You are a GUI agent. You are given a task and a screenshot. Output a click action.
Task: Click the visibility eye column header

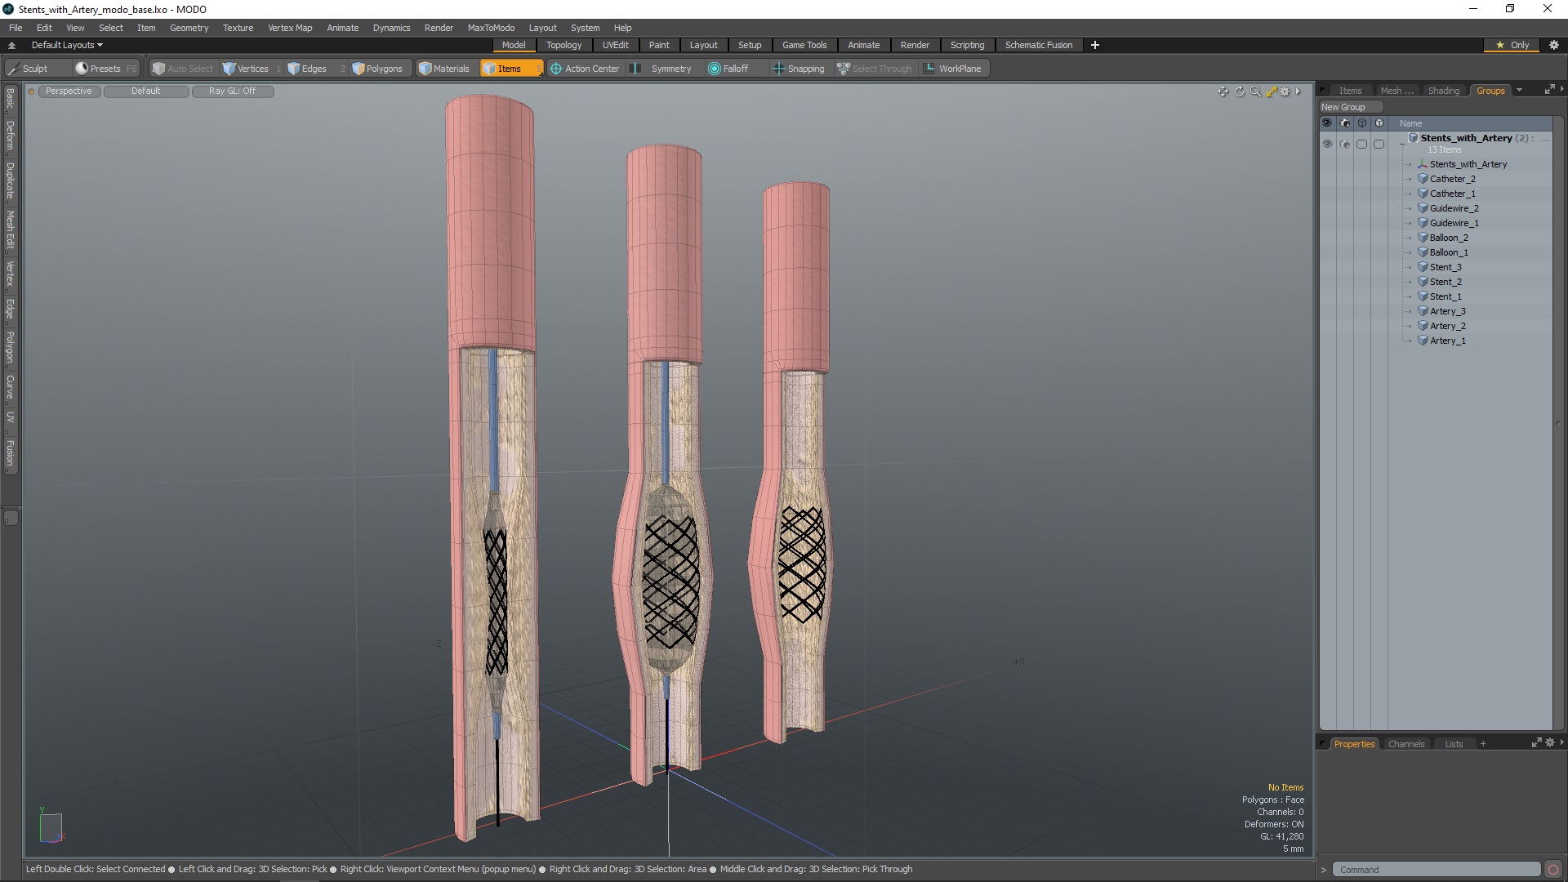coord(1327,123)
